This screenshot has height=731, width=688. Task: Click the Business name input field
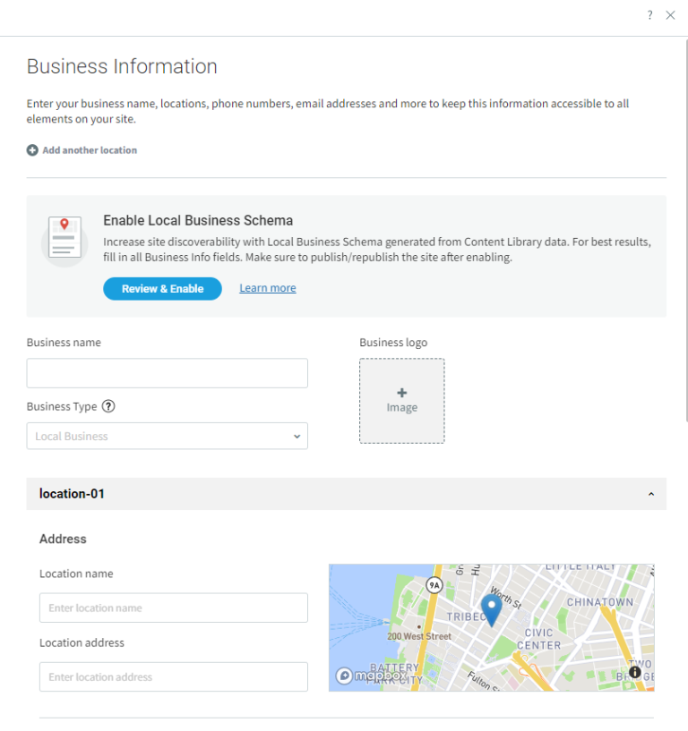pos(167,372)
